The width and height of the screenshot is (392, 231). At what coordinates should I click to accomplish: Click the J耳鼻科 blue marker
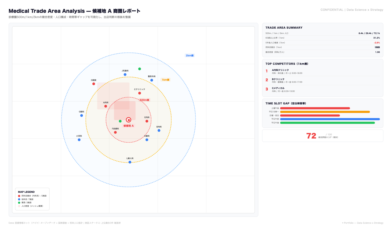click(125, 75)
